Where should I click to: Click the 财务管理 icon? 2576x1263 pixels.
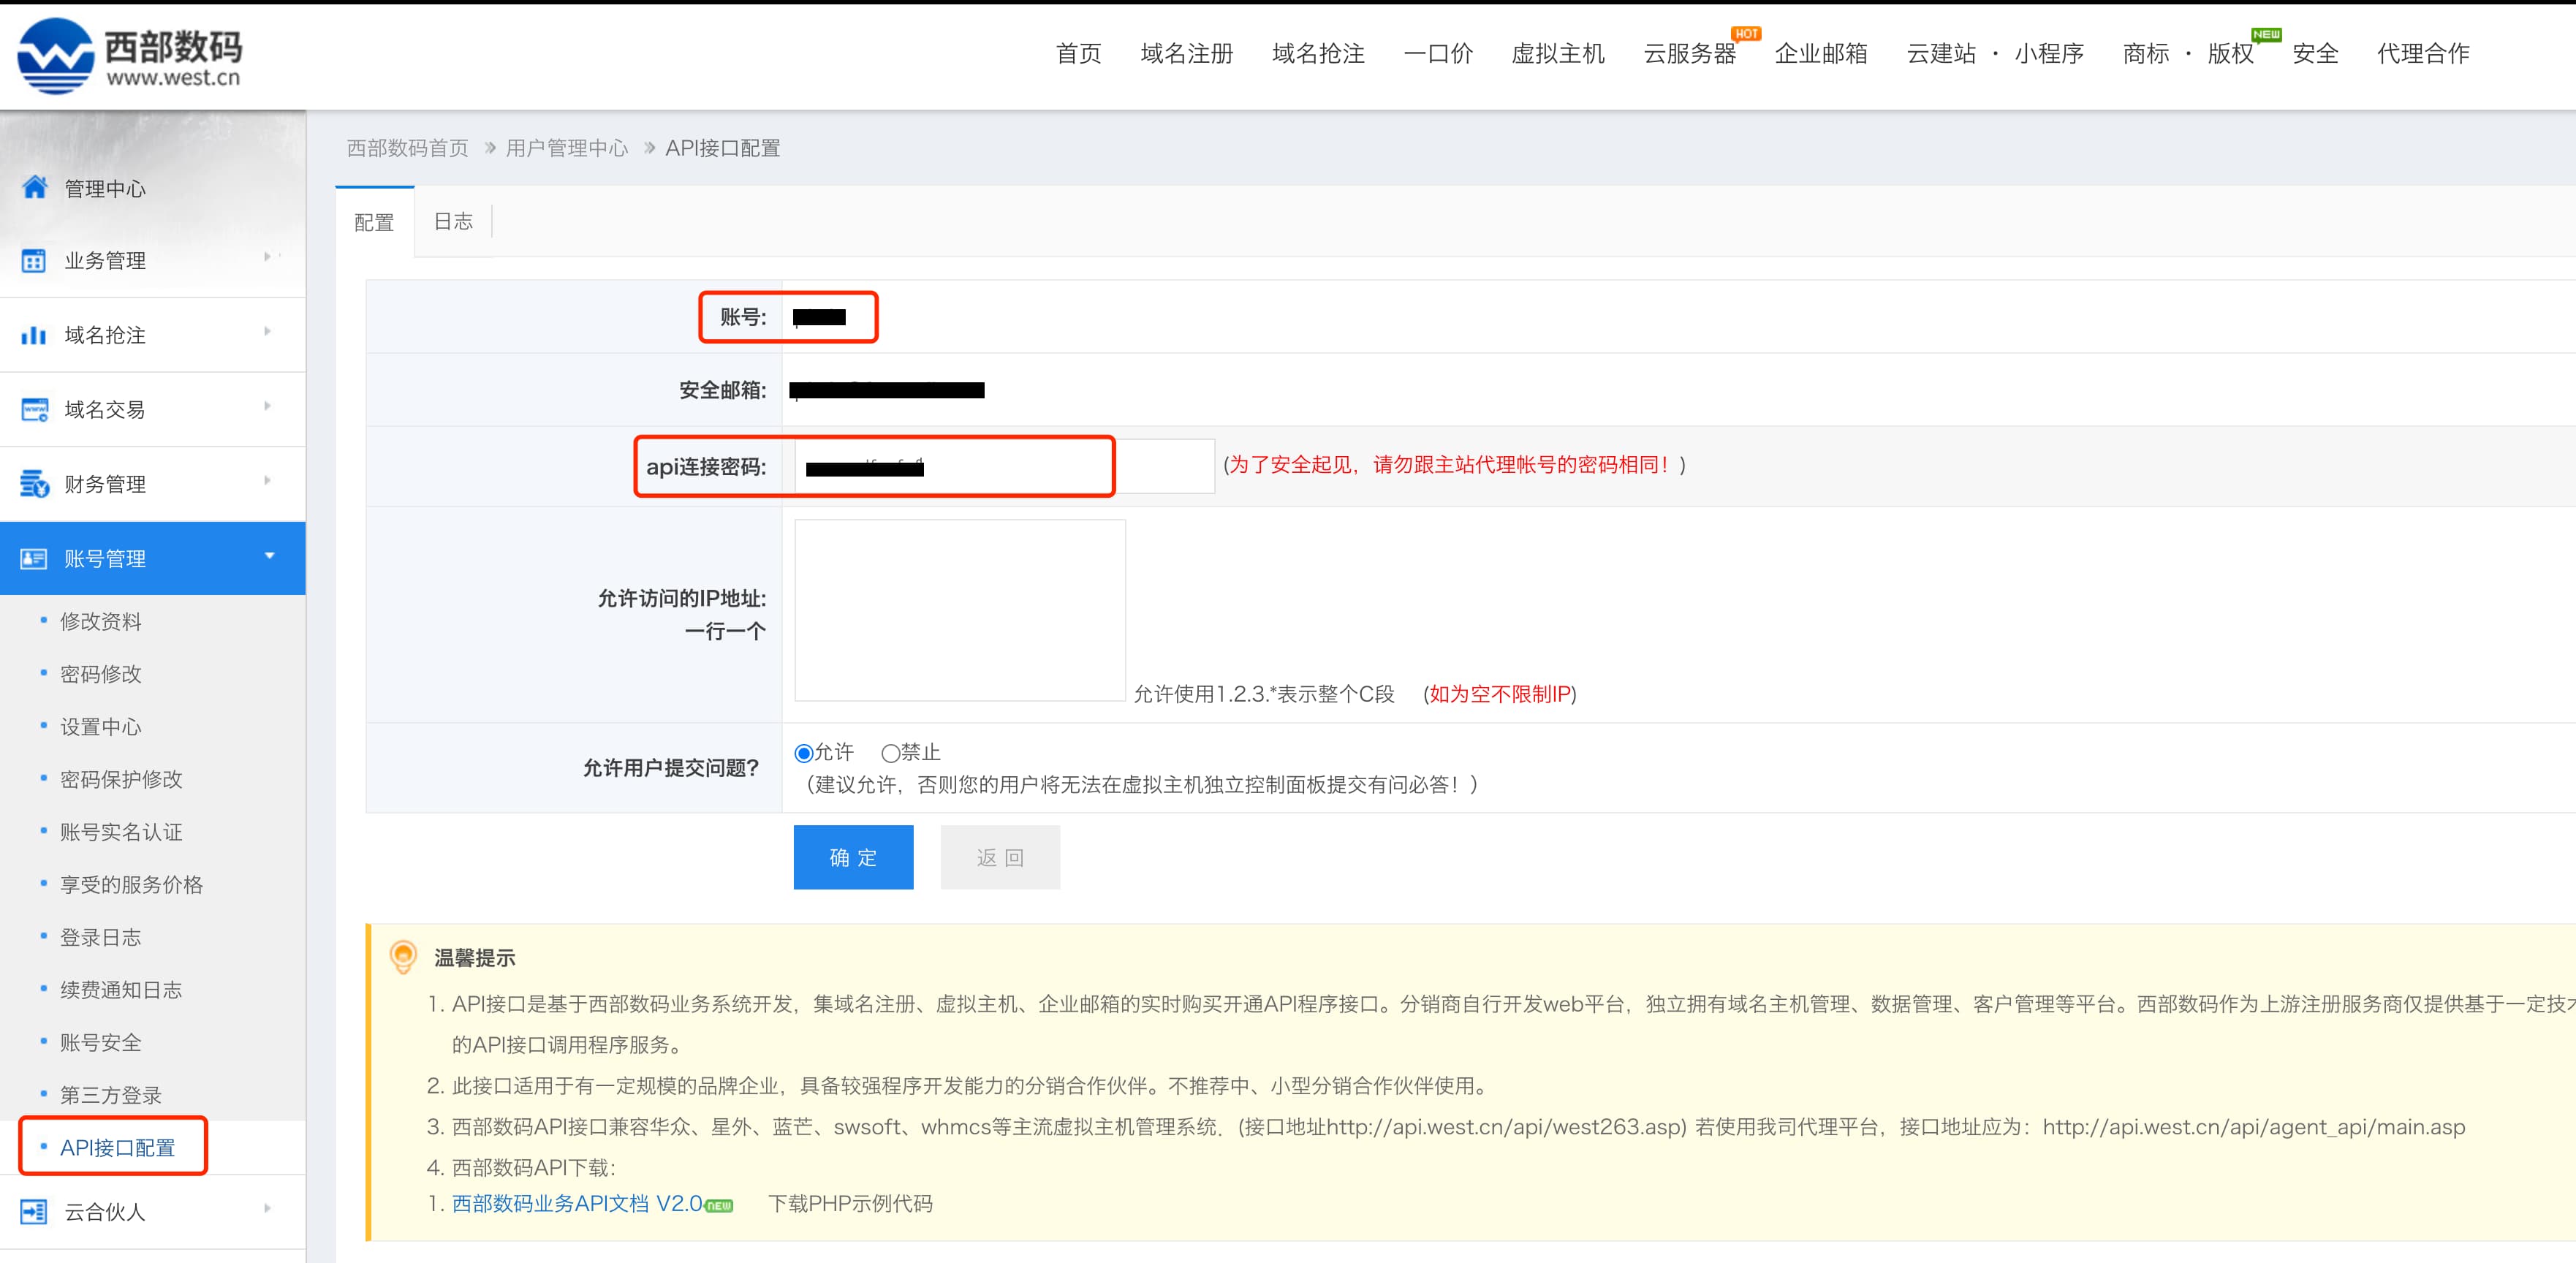tap(35, 484)
